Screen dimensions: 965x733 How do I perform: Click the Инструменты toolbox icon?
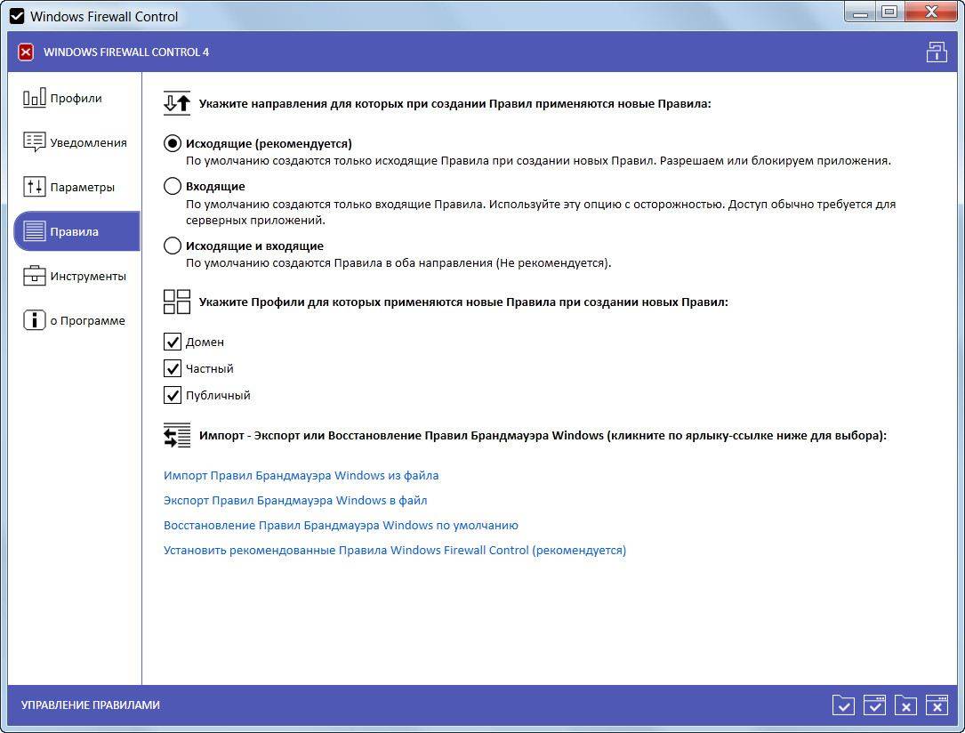pyautogui.click(x=35, y=276)
